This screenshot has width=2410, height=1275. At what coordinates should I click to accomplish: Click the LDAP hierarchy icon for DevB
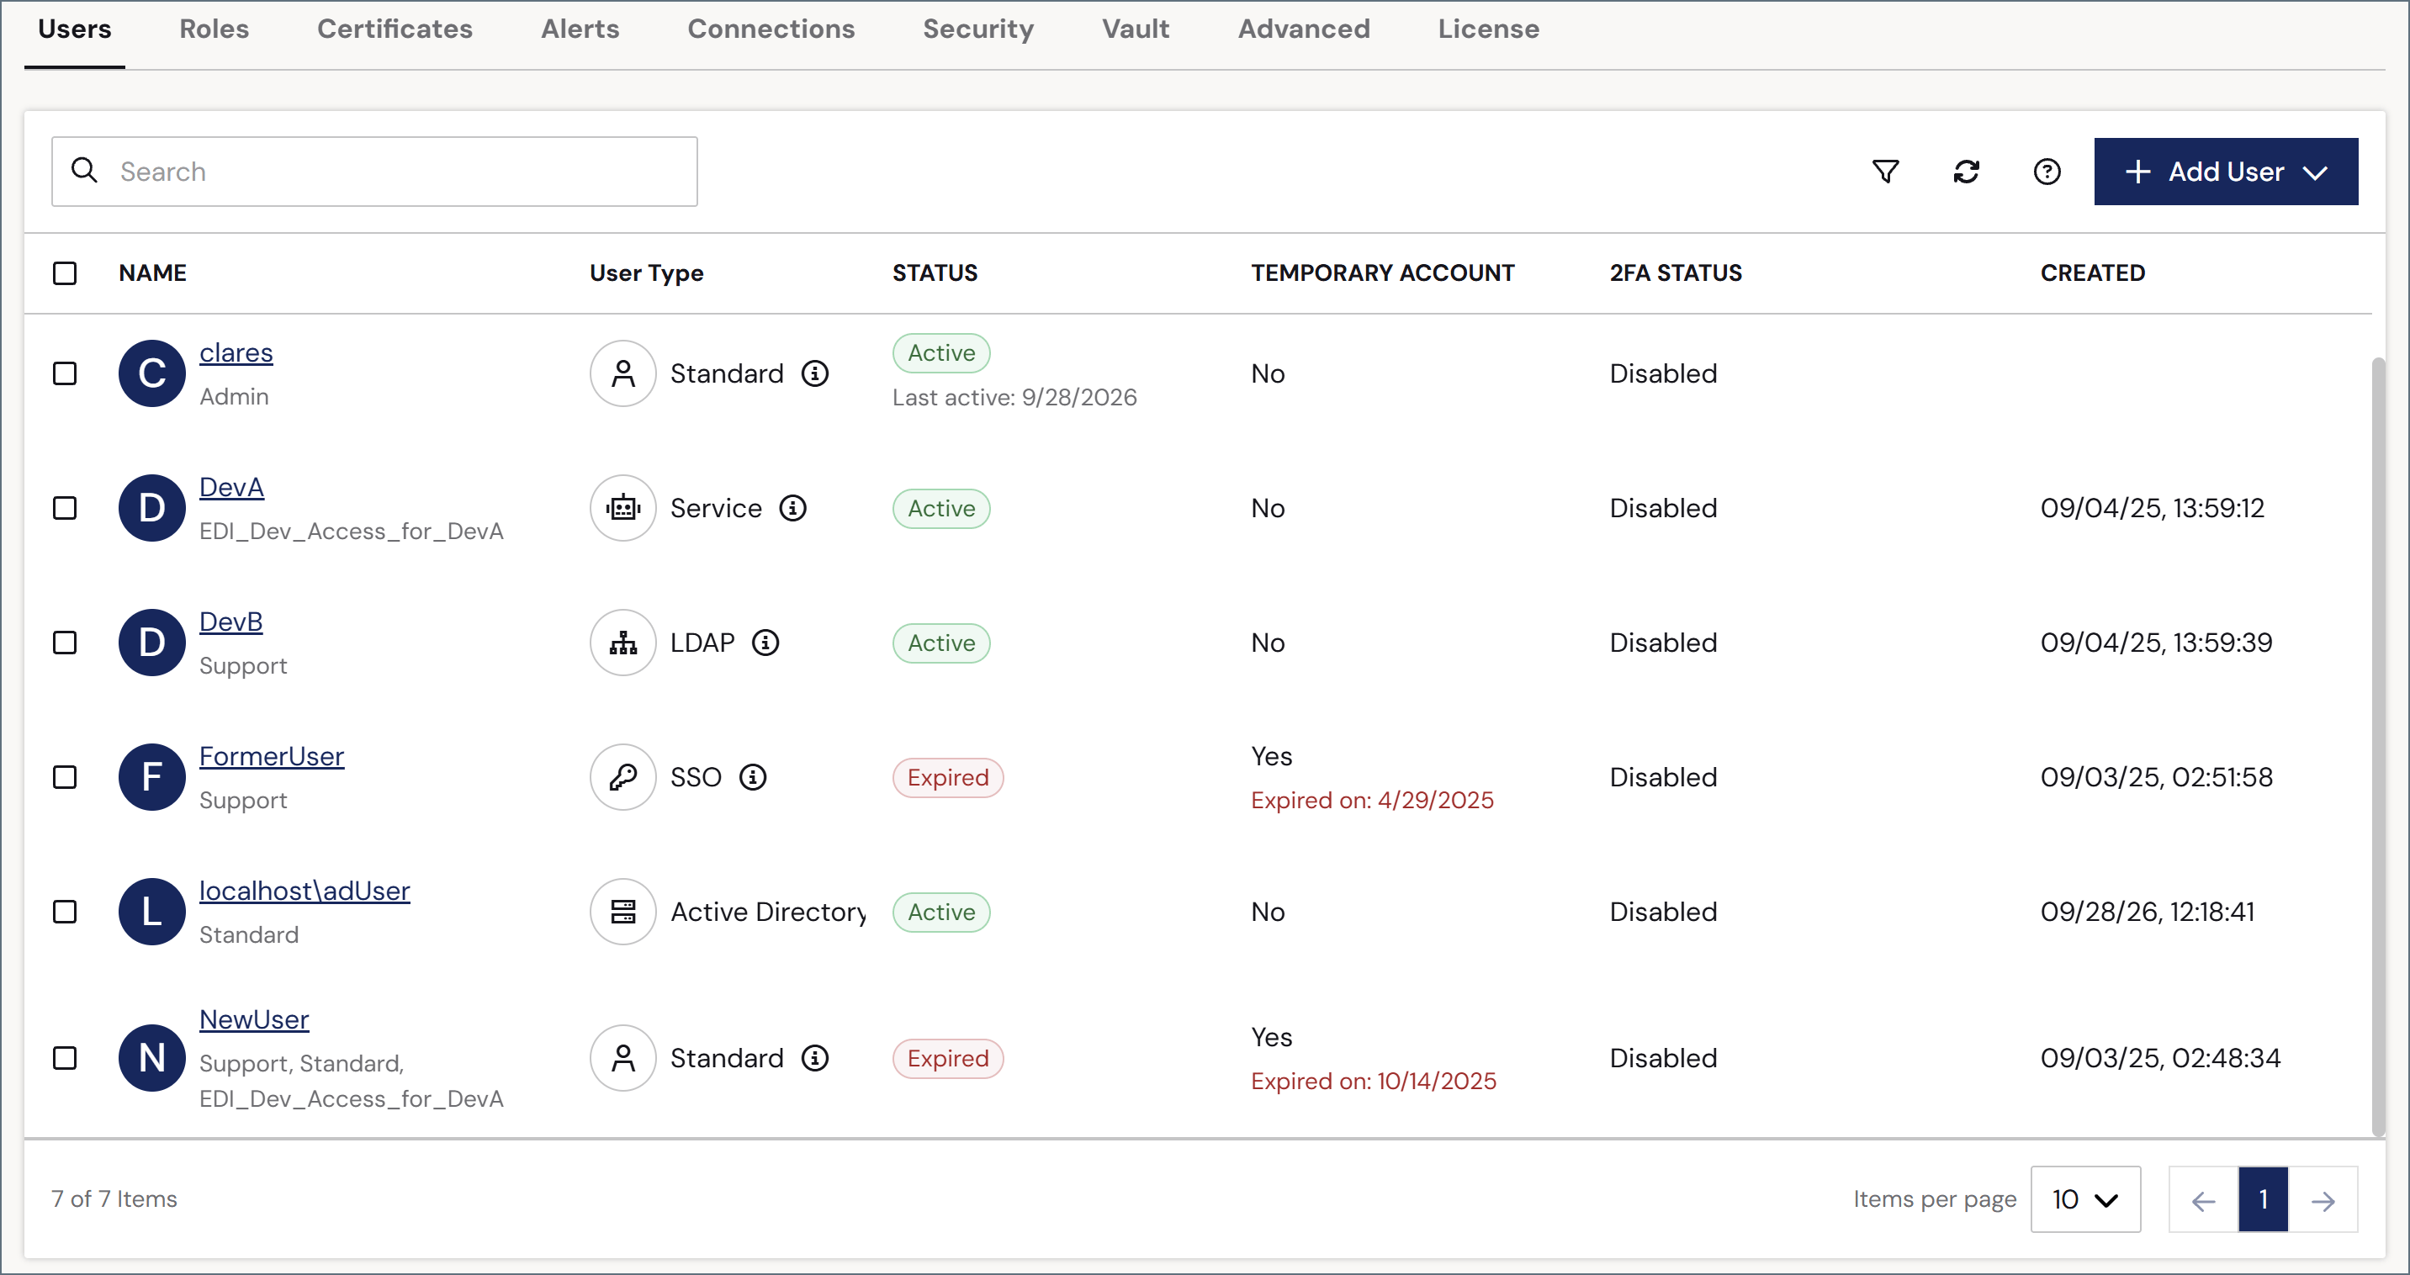(x=623, y=643)
